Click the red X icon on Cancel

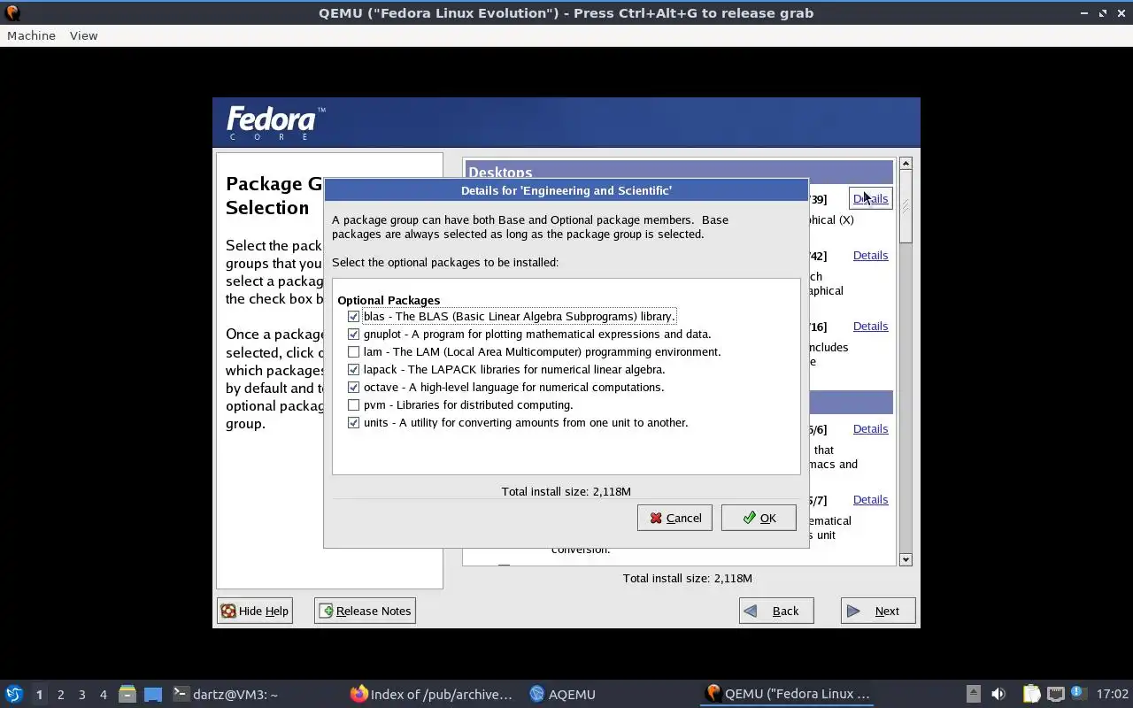[656, 518]
